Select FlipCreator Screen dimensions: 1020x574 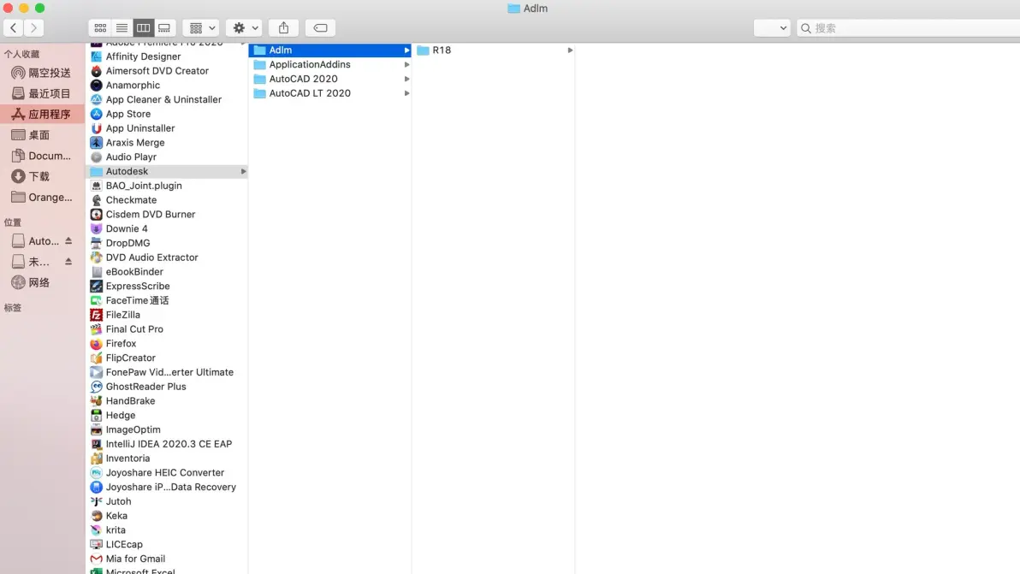point(167,358)
